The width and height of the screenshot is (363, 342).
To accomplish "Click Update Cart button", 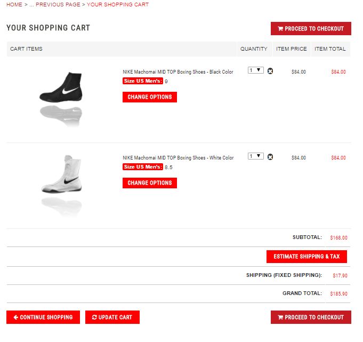I will coord(112,317).
